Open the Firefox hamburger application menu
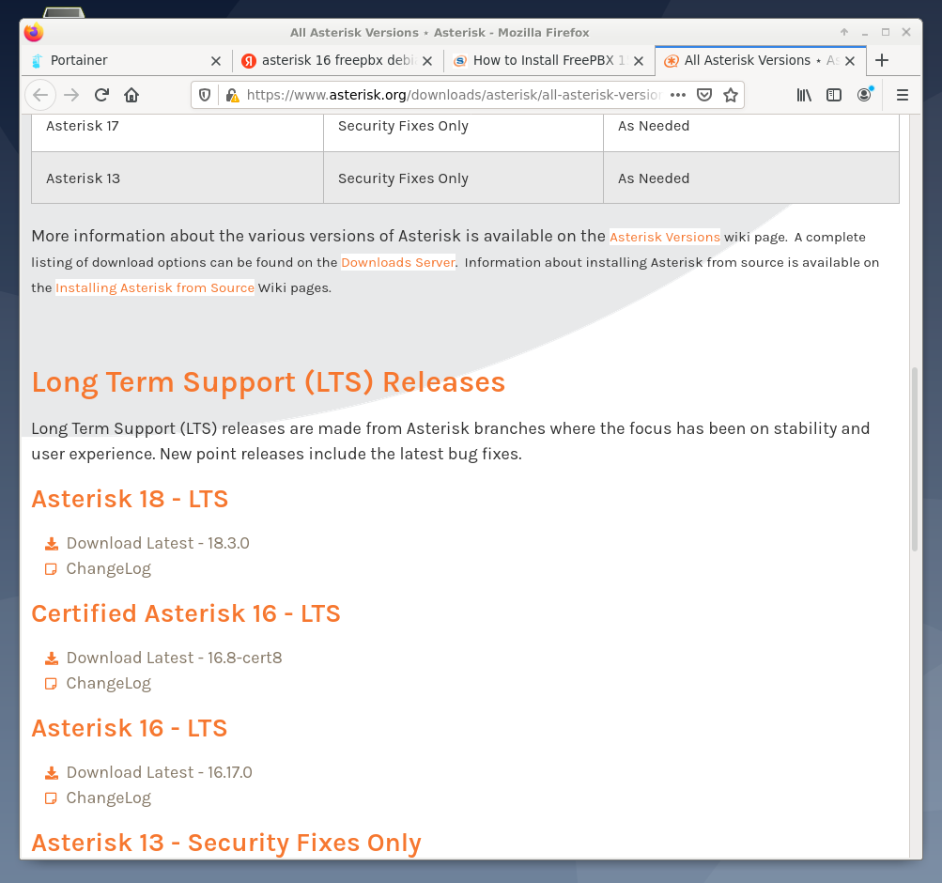Viewport: 942px width, 883px height. pos(903,95)
